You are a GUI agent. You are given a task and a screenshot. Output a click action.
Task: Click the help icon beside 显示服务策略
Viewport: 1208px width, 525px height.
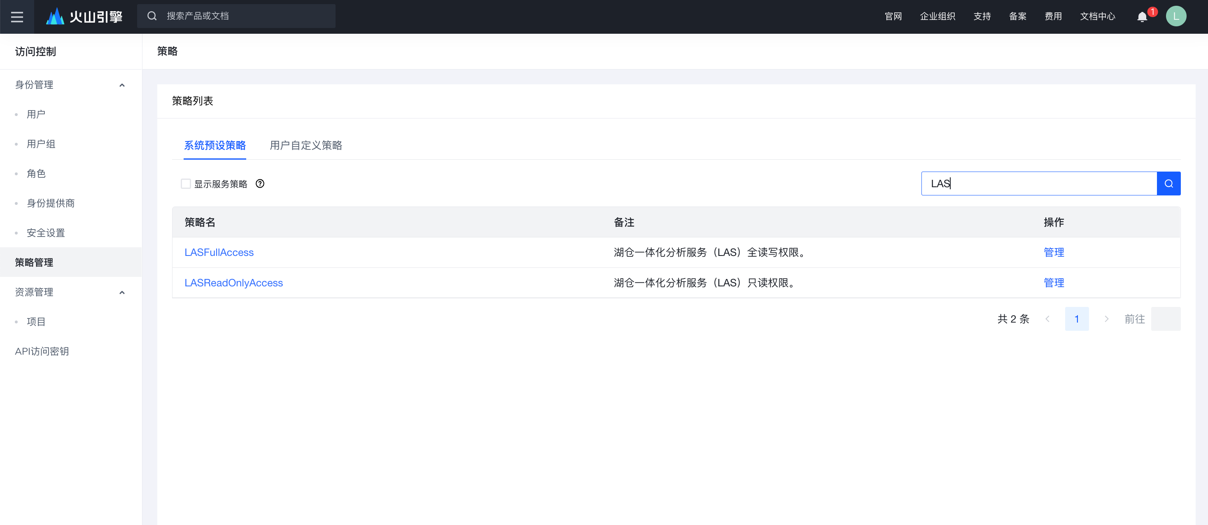260,184
